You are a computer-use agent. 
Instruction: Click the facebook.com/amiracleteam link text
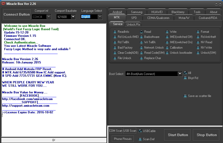[x=27, y=99]
